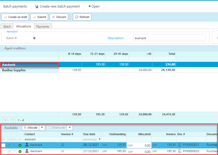The width and height of the screenshot is (218, 155).
Task: Select the BaaBaa Supplies creditor row
Action: (x=14, y=70)
